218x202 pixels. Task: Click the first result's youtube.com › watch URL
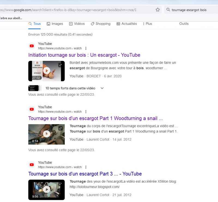click(60, 48)
